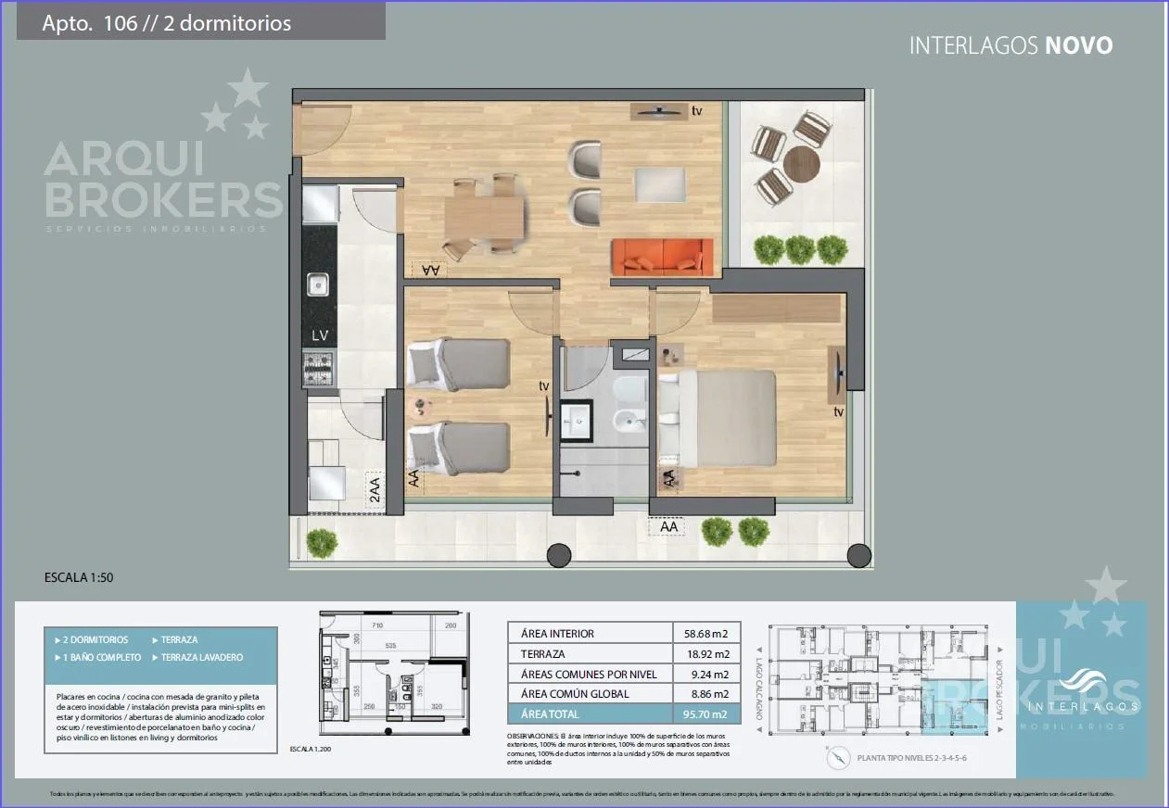Click the 'Apto. 106 // 2 dormitorios' title
This screenshot has width=1169, height=808.
[x=167, y=23]
